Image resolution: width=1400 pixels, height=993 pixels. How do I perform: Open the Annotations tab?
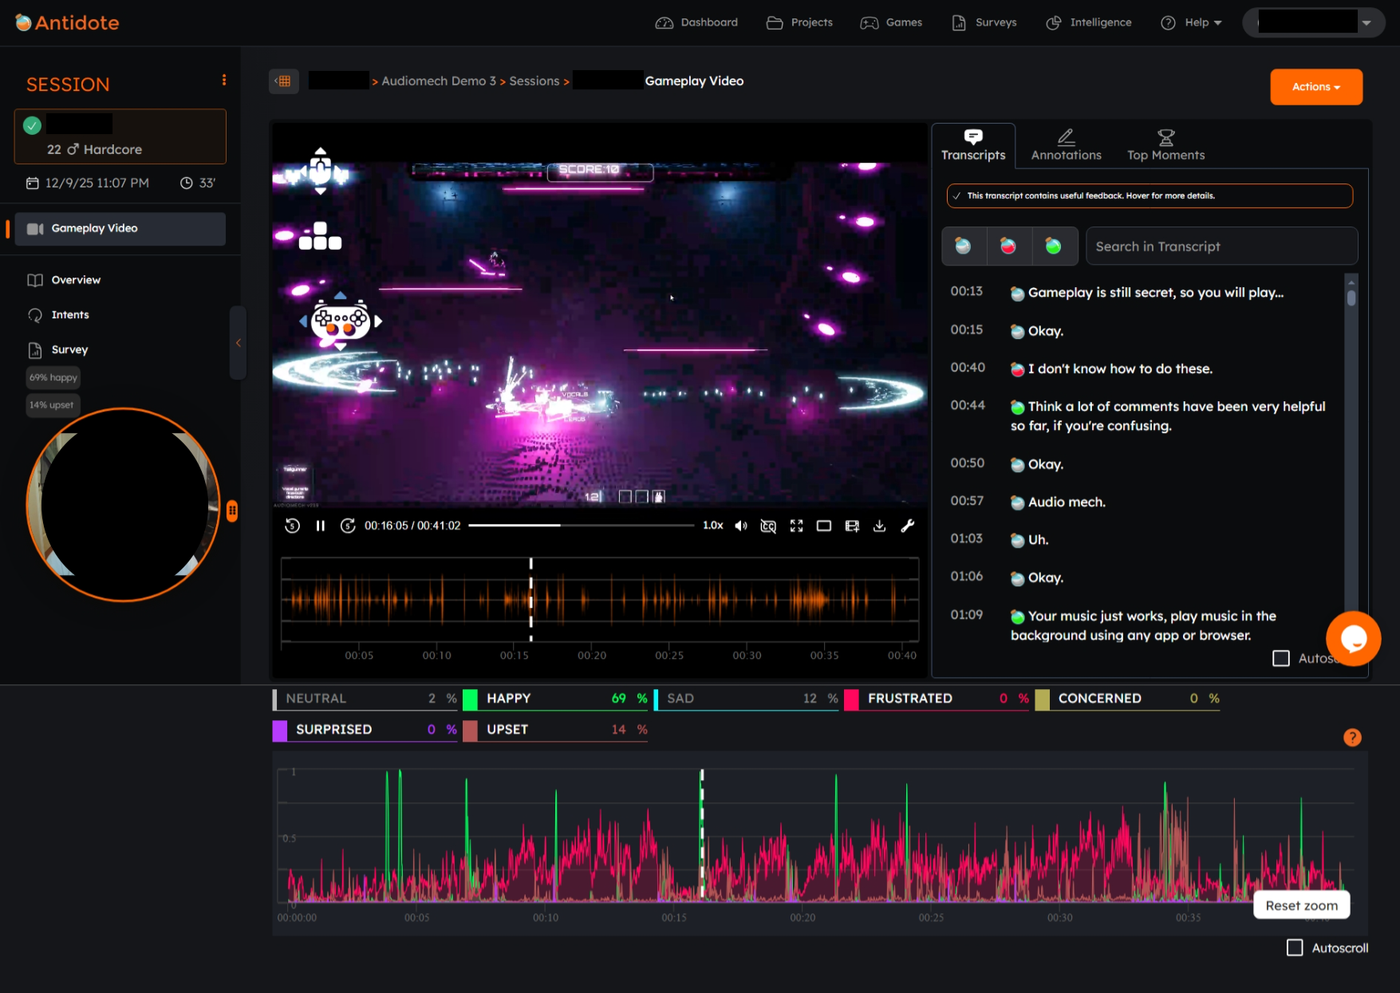point(1065,145)
